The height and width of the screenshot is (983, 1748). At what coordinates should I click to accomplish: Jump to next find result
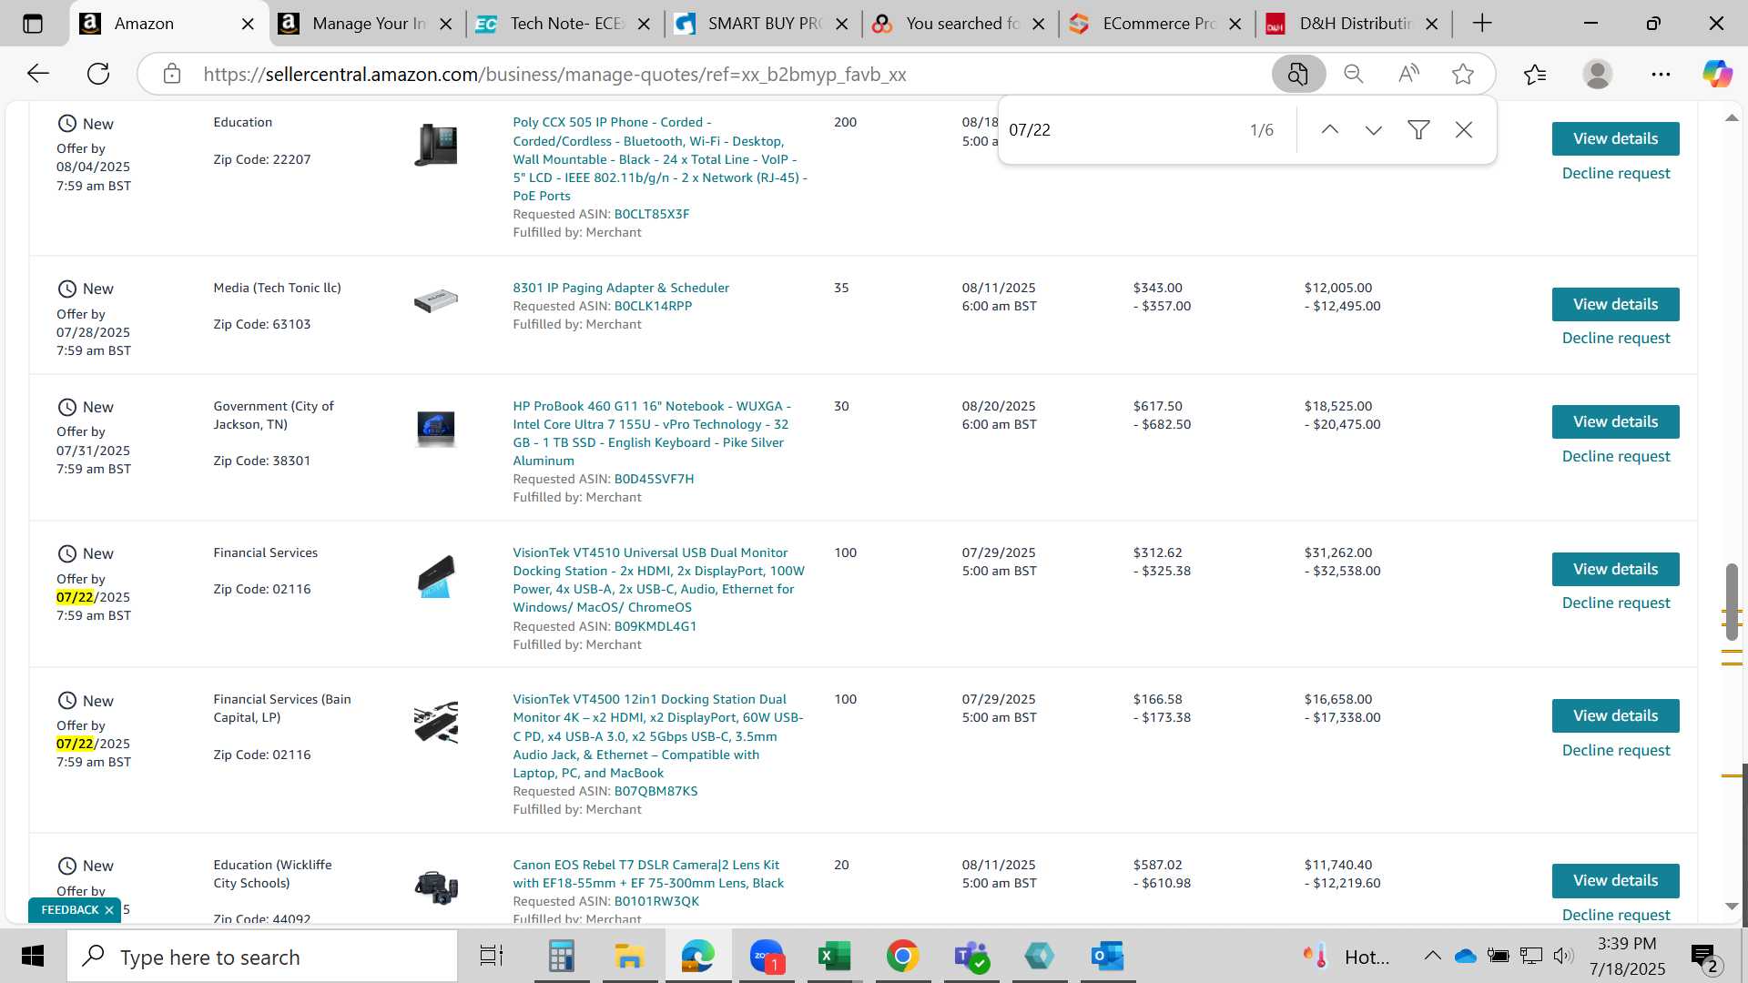1374,130
